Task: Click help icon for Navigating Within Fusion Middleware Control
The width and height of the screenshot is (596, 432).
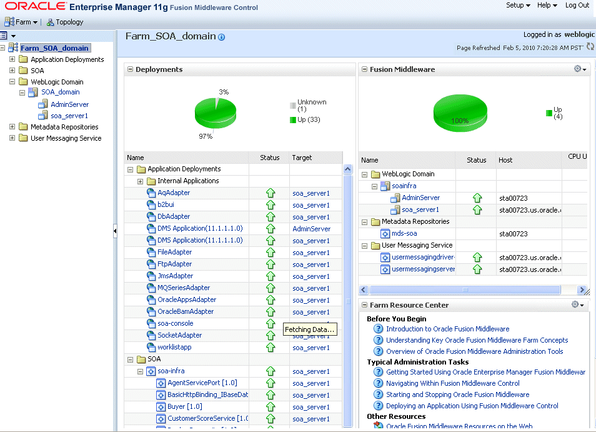Action: coord(378,383)
